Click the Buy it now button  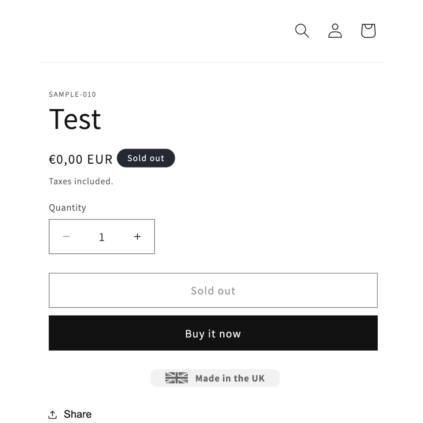(x=213, y=333)
